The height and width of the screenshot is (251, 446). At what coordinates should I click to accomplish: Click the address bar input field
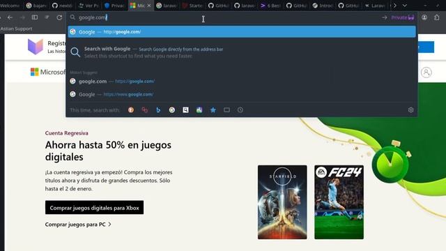click(x=228, y=17)
